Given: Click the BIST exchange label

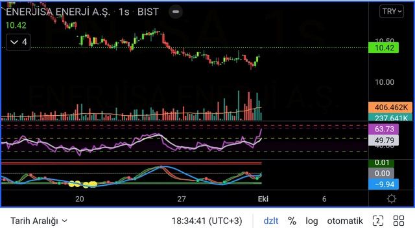Looking at the screenshot, I should 148,12.
